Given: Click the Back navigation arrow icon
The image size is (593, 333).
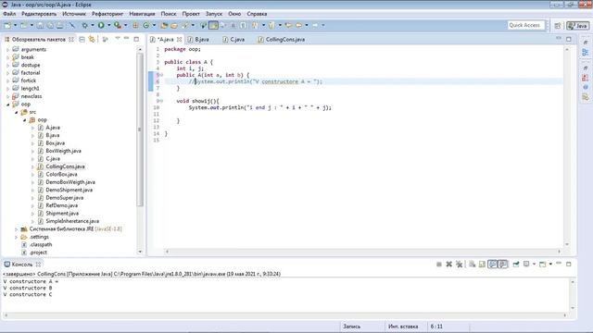Looking at the screenshot, I should point(298,25).
